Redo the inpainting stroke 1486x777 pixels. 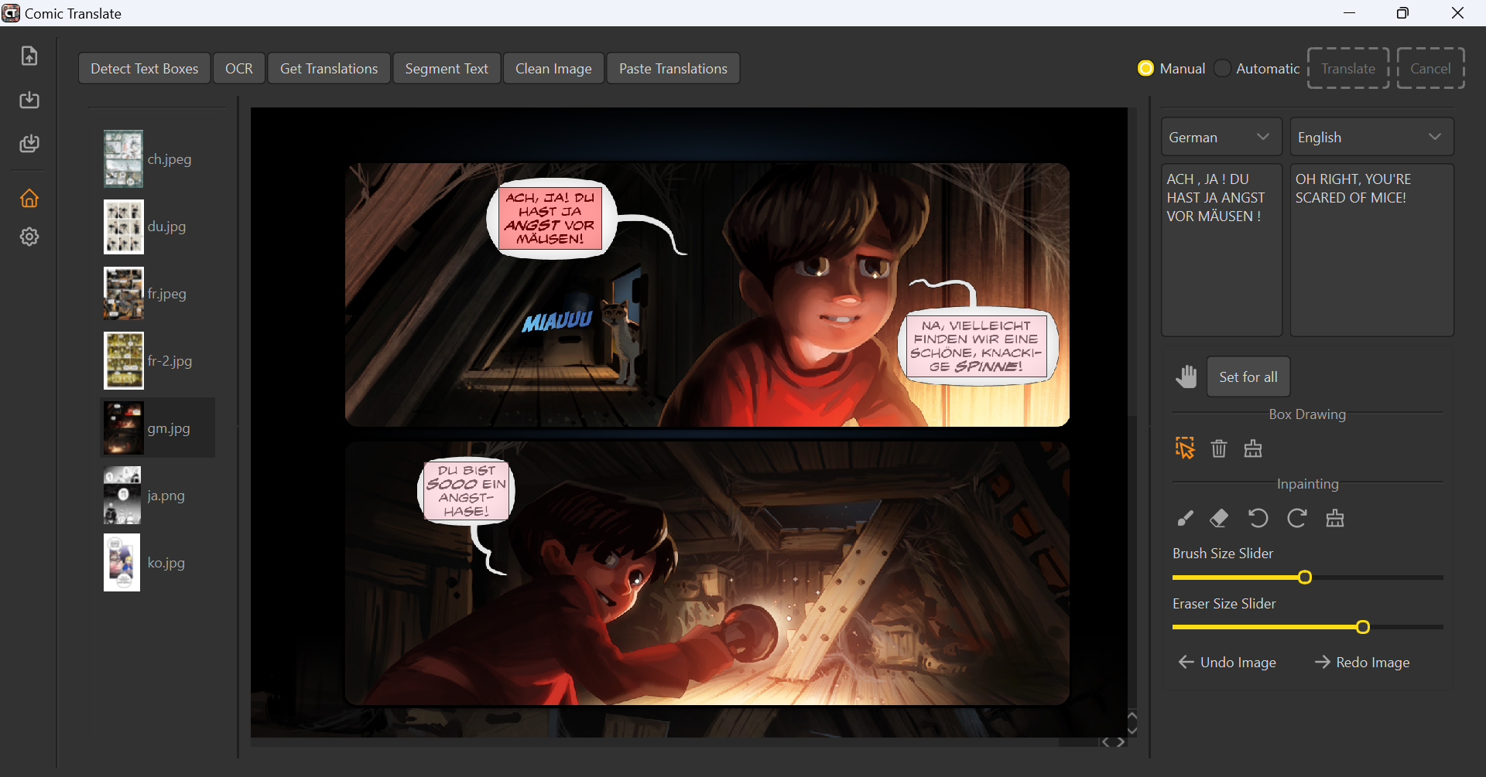coord(1296,518)
